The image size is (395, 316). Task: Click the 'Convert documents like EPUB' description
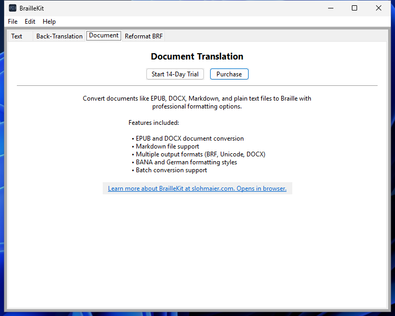click(197, 102)
